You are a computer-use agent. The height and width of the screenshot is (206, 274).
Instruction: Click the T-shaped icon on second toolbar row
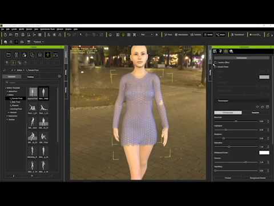29,42
